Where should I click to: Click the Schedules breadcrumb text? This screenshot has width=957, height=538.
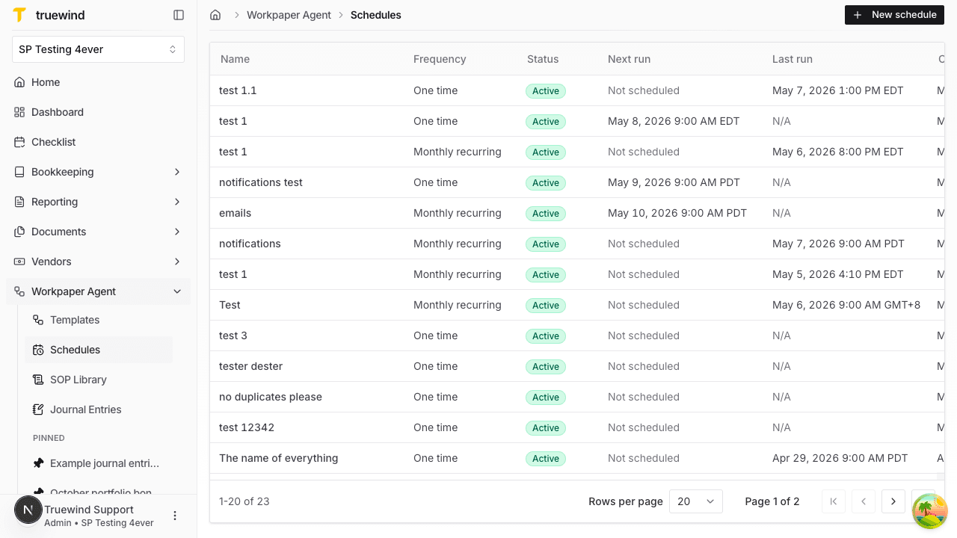pyautogui.click(x=376, y=15)
